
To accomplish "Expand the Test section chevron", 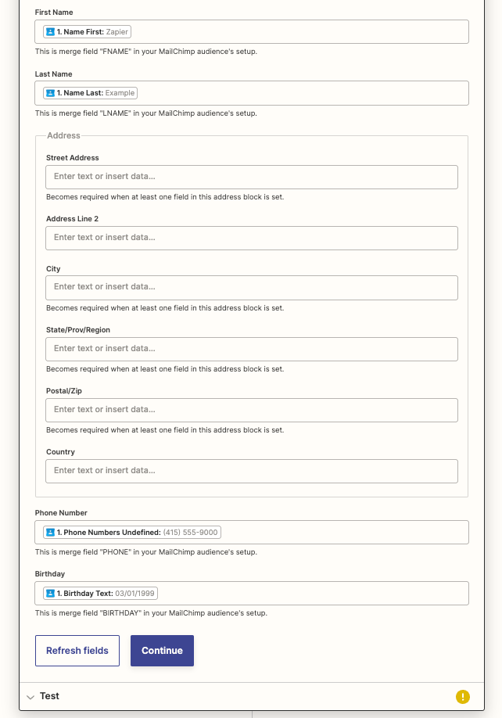I will click(30, 697).
